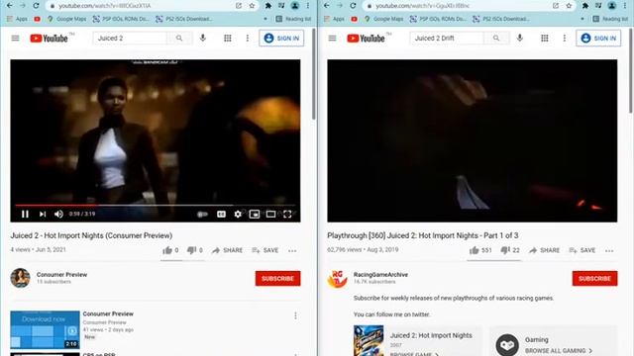The image size is (634, 356).
Task: Enable miniplayer in left video
Action: (x=255, y=214)
